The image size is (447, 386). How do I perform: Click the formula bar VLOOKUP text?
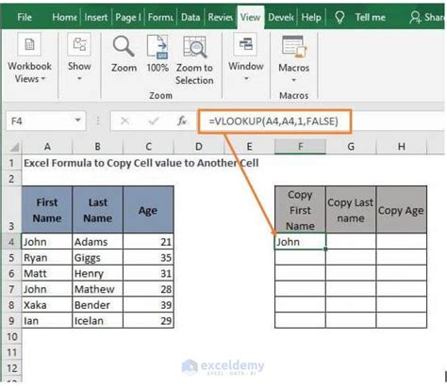point(273,121)
